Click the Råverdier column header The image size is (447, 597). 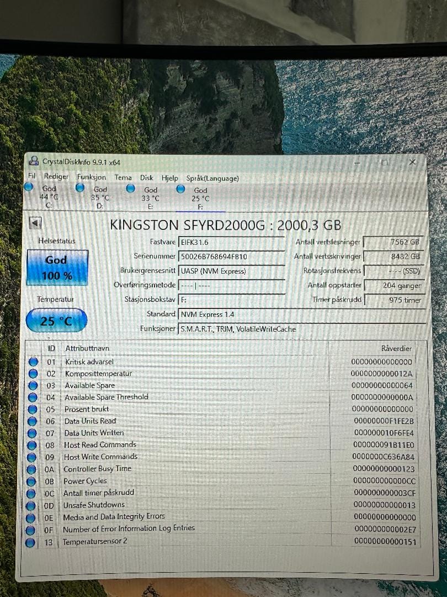click(396, 348)
